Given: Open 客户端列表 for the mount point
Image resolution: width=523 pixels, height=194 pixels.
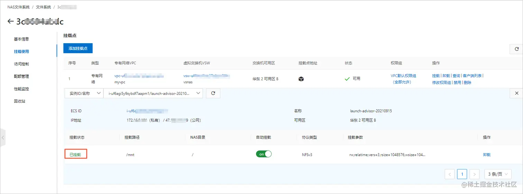Looking at the screenshot, I should click(472, 75).
